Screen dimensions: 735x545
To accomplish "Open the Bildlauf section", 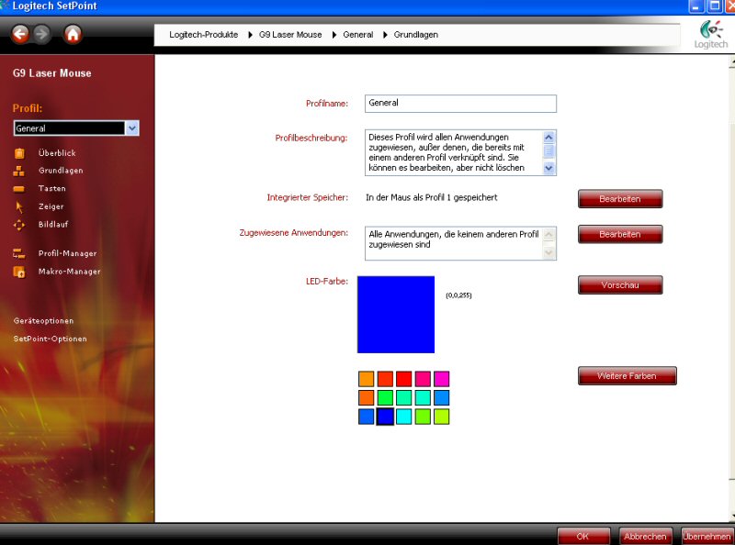I will point(53,225).
